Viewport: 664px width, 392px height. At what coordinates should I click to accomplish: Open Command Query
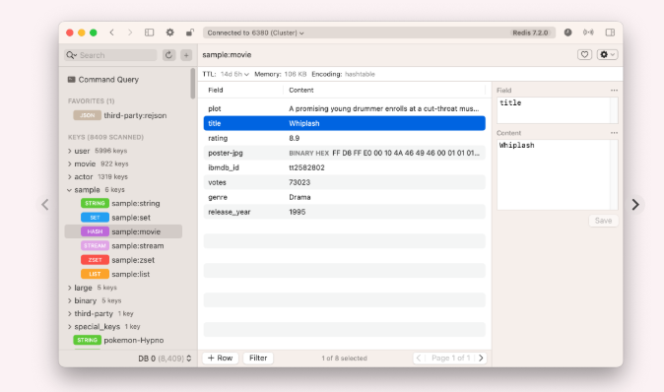pos(103,80)
